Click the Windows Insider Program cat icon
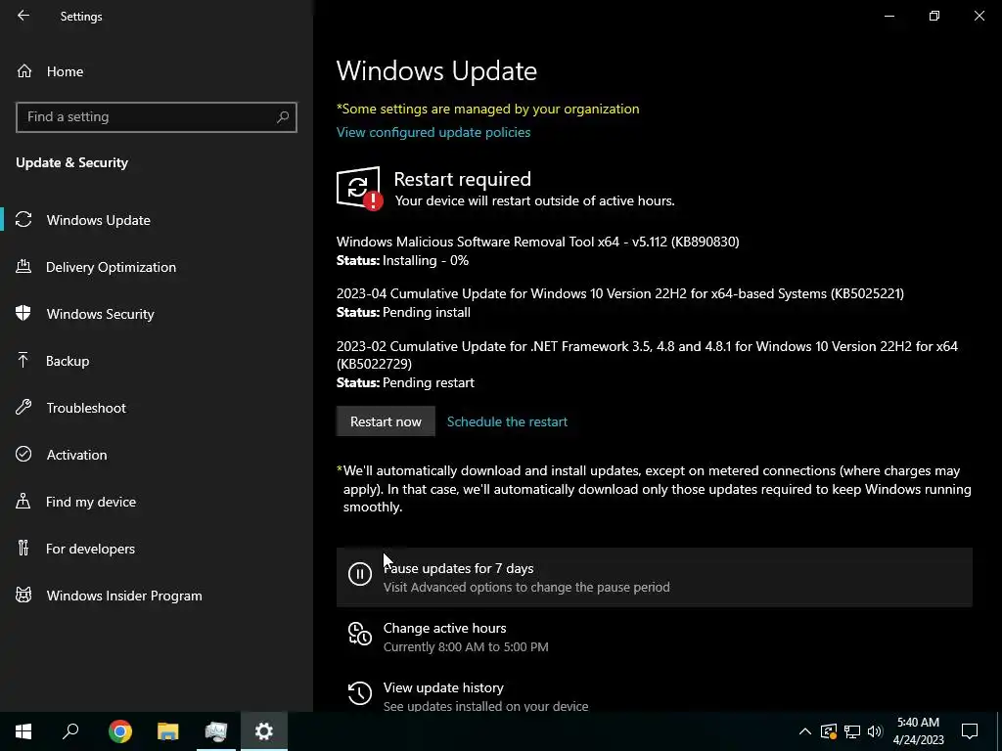The image size is (1002, 751). coord(23,596)
